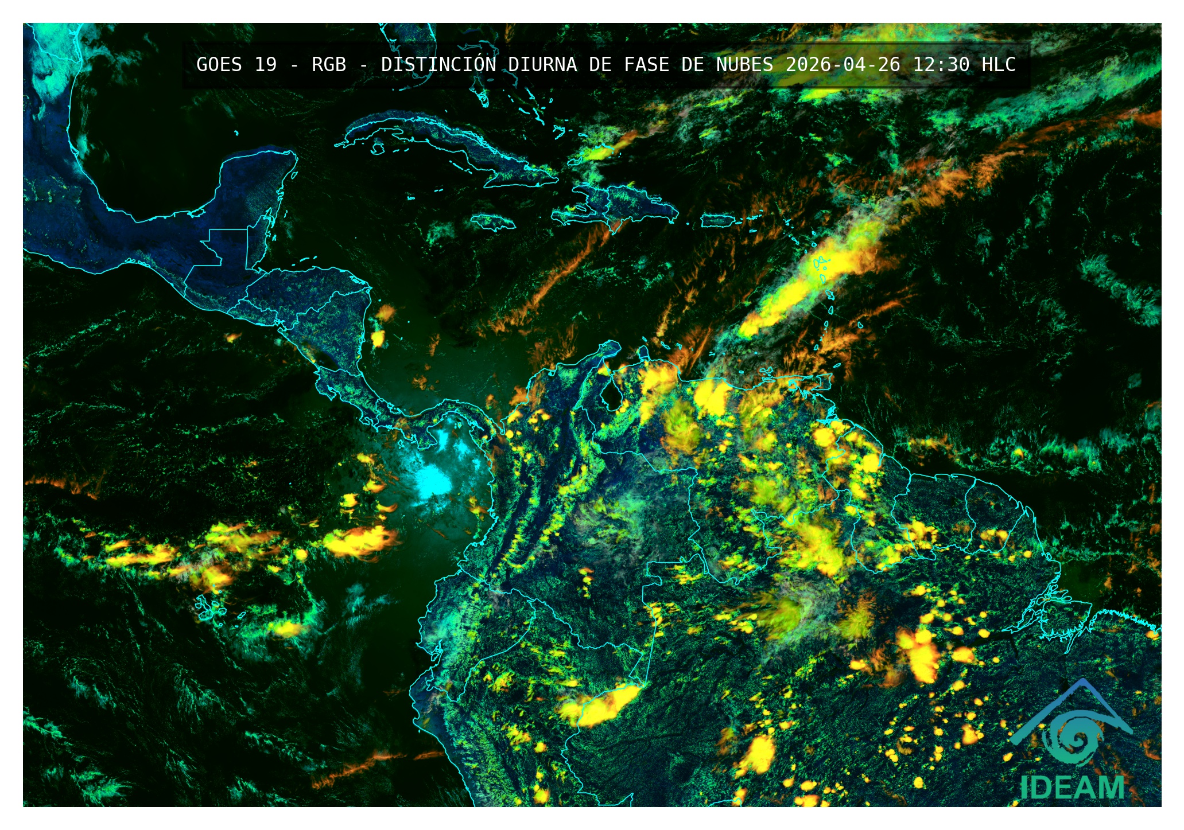Click the word DISTINCIÓN in the title

[x=438, y=65]
